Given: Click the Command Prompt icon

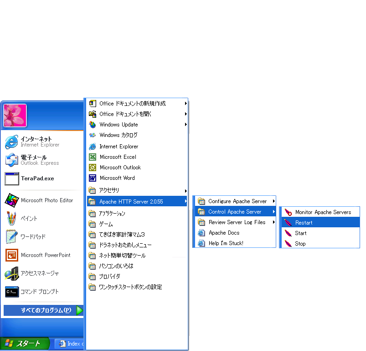Looking at the screenshot, I should (11, 292).
